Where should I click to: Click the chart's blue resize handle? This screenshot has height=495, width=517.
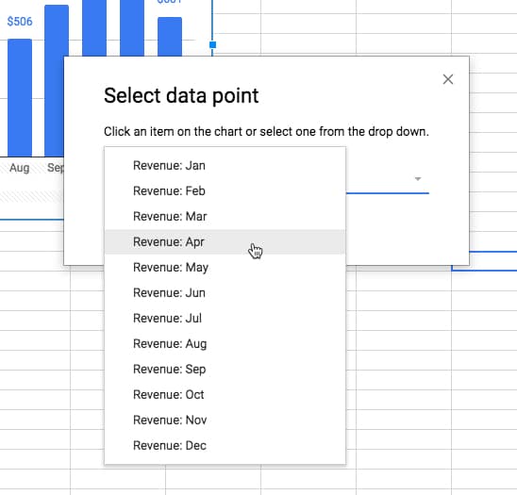[x=212, y=44]
